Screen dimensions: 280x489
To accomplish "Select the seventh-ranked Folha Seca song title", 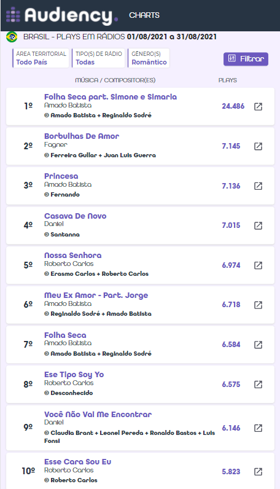I will tap(65, 335).
